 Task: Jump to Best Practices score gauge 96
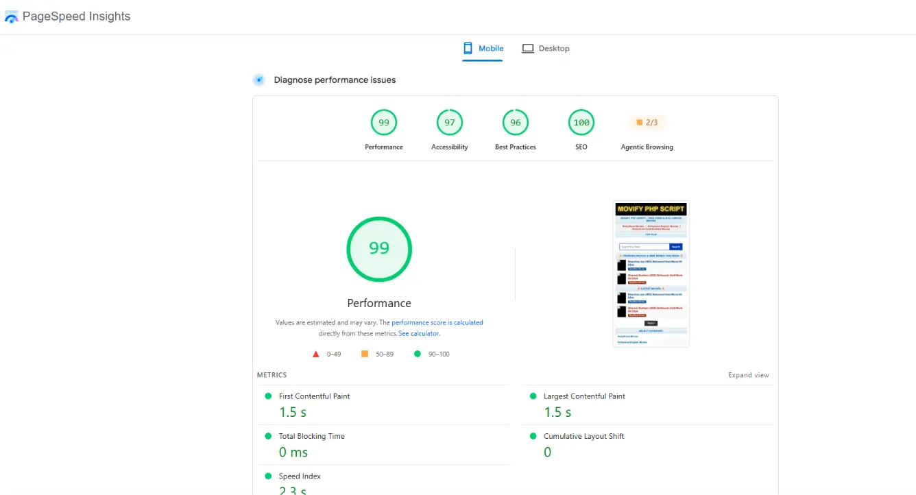516,123
